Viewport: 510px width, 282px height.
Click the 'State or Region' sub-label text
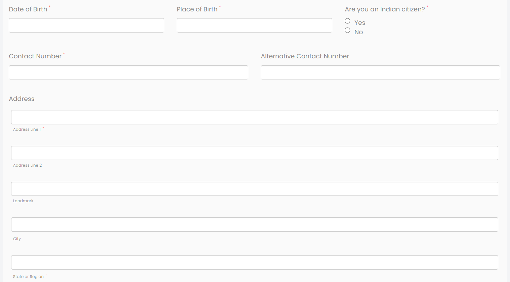pos(28,277)
